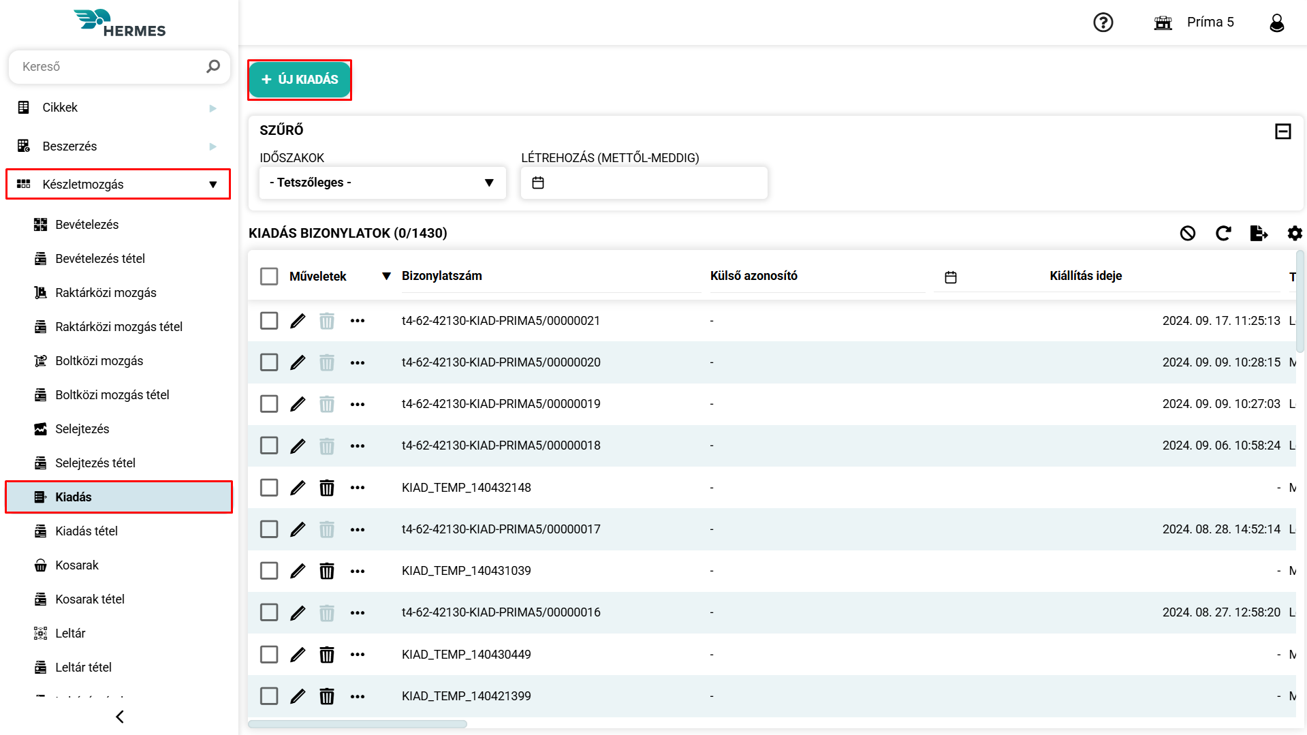Edit document ending in 00000021
The height and width of the screenshot is (735, 1307).
click(x=298, y=321)
